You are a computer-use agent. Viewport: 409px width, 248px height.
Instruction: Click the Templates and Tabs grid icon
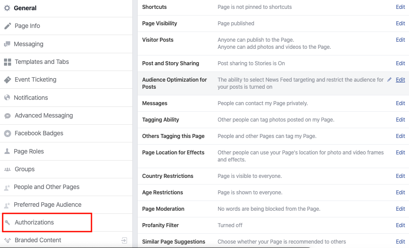(8, 62)
